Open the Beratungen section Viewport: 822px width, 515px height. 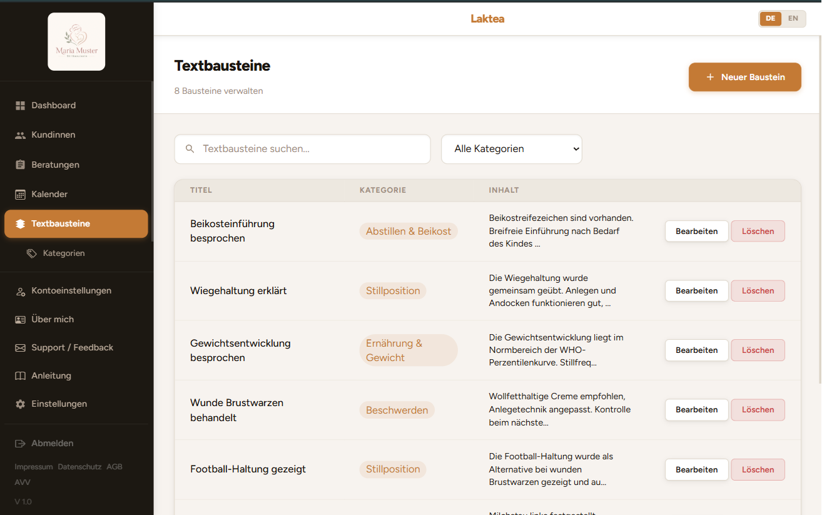pyautogui.click(x=76, y=165)
